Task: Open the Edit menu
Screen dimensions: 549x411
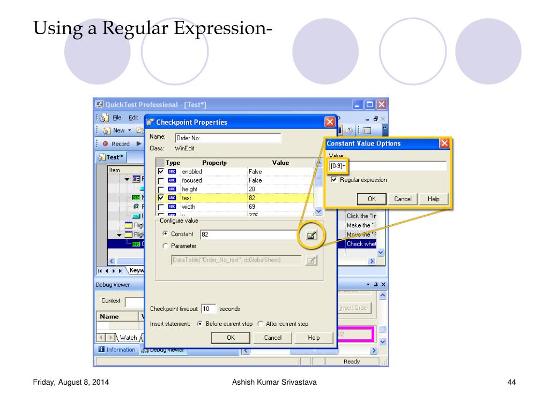Action: pos(133,118)
